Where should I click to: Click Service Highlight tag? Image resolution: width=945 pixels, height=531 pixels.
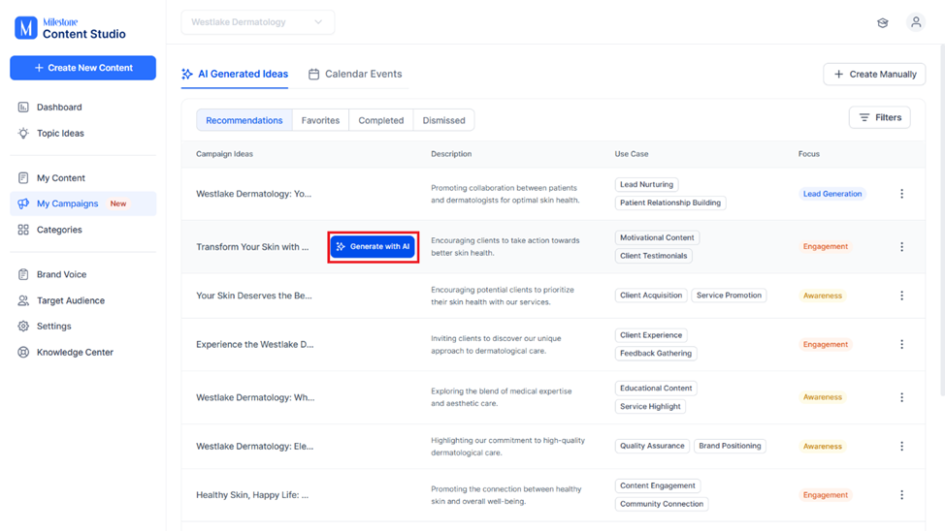[x=650, y=406]
